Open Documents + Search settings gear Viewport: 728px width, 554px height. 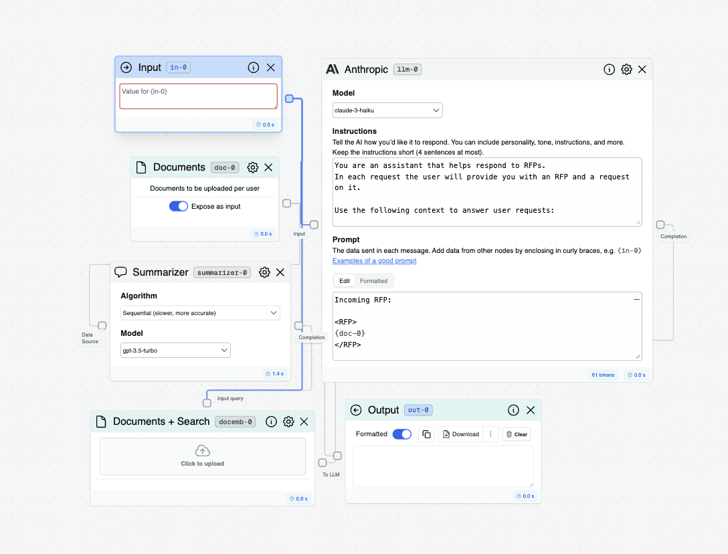(x=288, y=422)
